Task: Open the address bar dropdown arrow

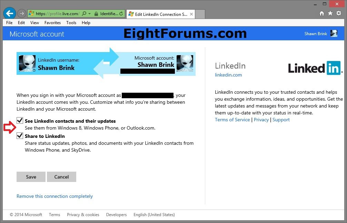Action: coord(90,14)
